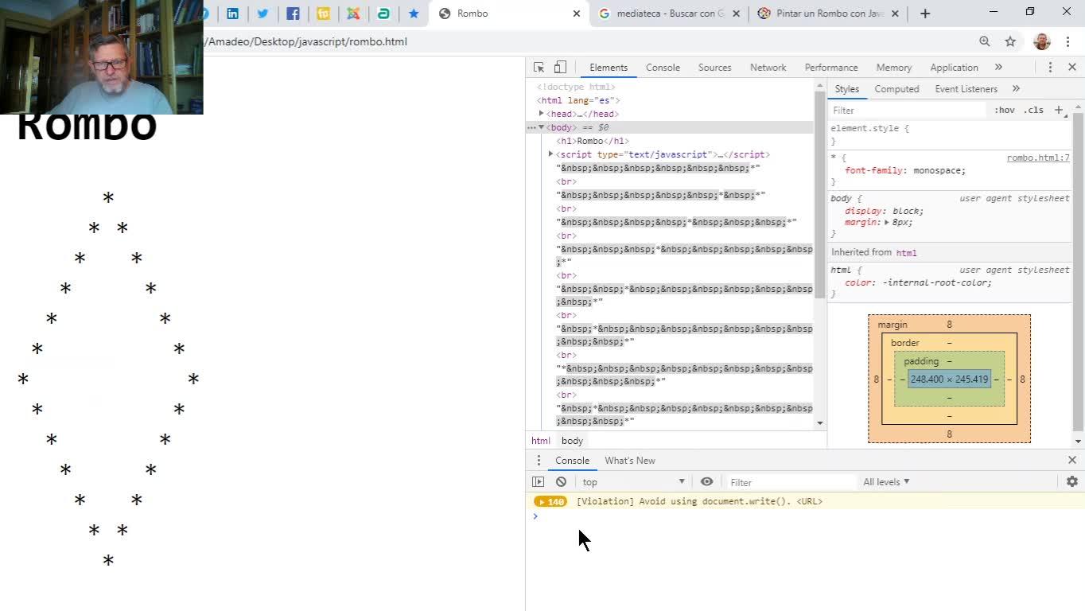This screenshot has height=611, width=1085.
Task: Clear the console with the ban icon
Action: 561,482
